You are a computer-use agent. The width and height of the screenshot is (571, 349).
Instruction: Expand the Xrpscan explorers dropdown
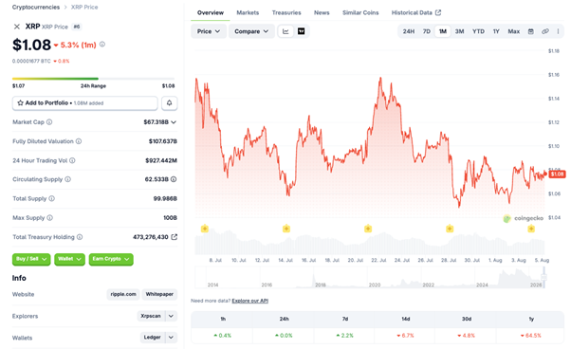[171, 316]
